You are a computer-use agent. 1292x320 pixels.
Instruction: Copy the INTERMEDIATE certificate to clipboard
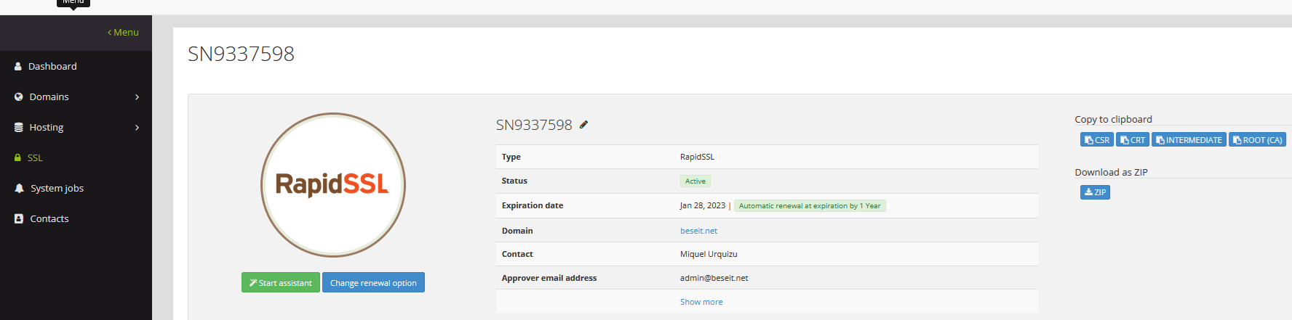pos(1189,140)
